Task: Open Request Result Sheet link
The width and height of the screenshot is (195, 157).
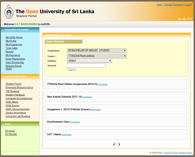Action: click(x=13, y=67)
